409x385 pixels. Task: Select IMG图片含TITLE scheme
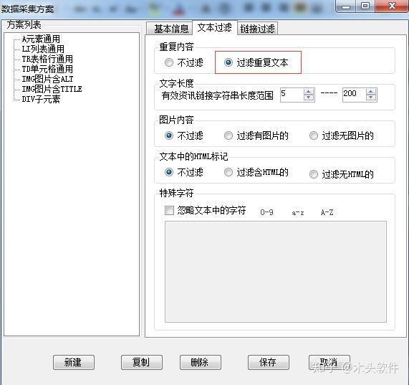52,89
